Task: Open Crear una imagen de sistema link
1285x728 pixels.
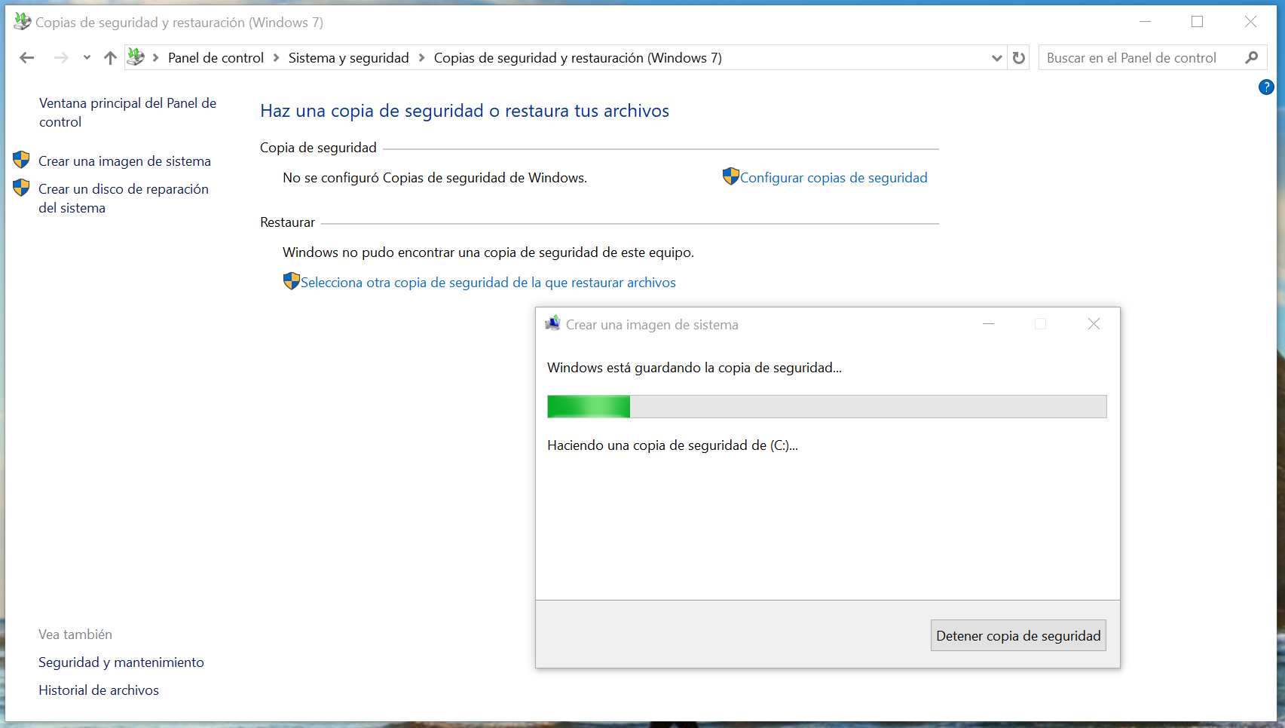Action: tap(124, 161)
